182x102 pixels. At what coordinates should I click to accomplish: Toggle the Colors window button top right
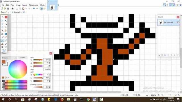click(x=173, y=5)
